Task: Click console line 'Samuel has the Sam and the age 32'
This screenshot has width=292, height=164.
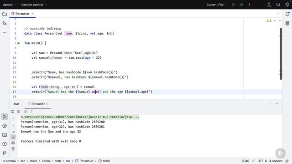Action: tap(51, 132)
